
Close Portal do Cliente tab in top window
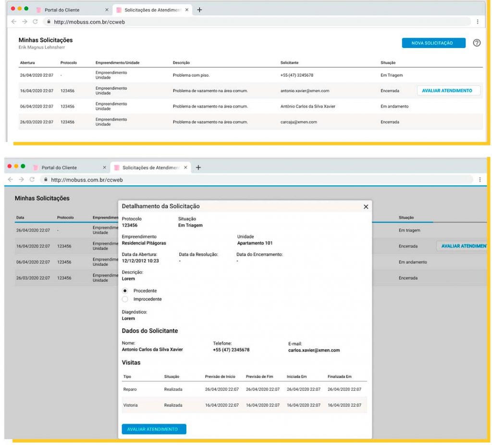[107, 10]
